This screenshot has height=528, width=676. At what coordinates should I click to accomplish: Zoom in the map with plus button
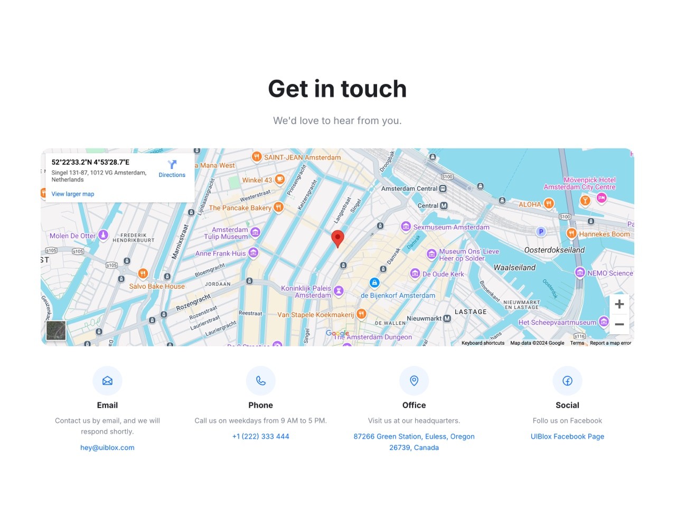tap(619, 304)
